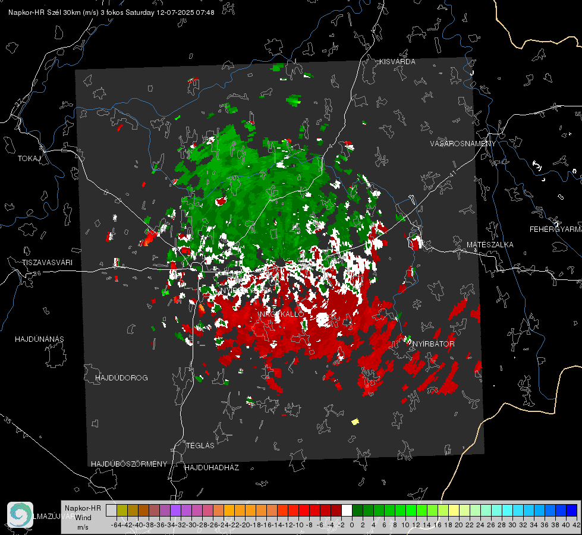Pick the white swatch between -2 and 0

[x=347, y=511]
